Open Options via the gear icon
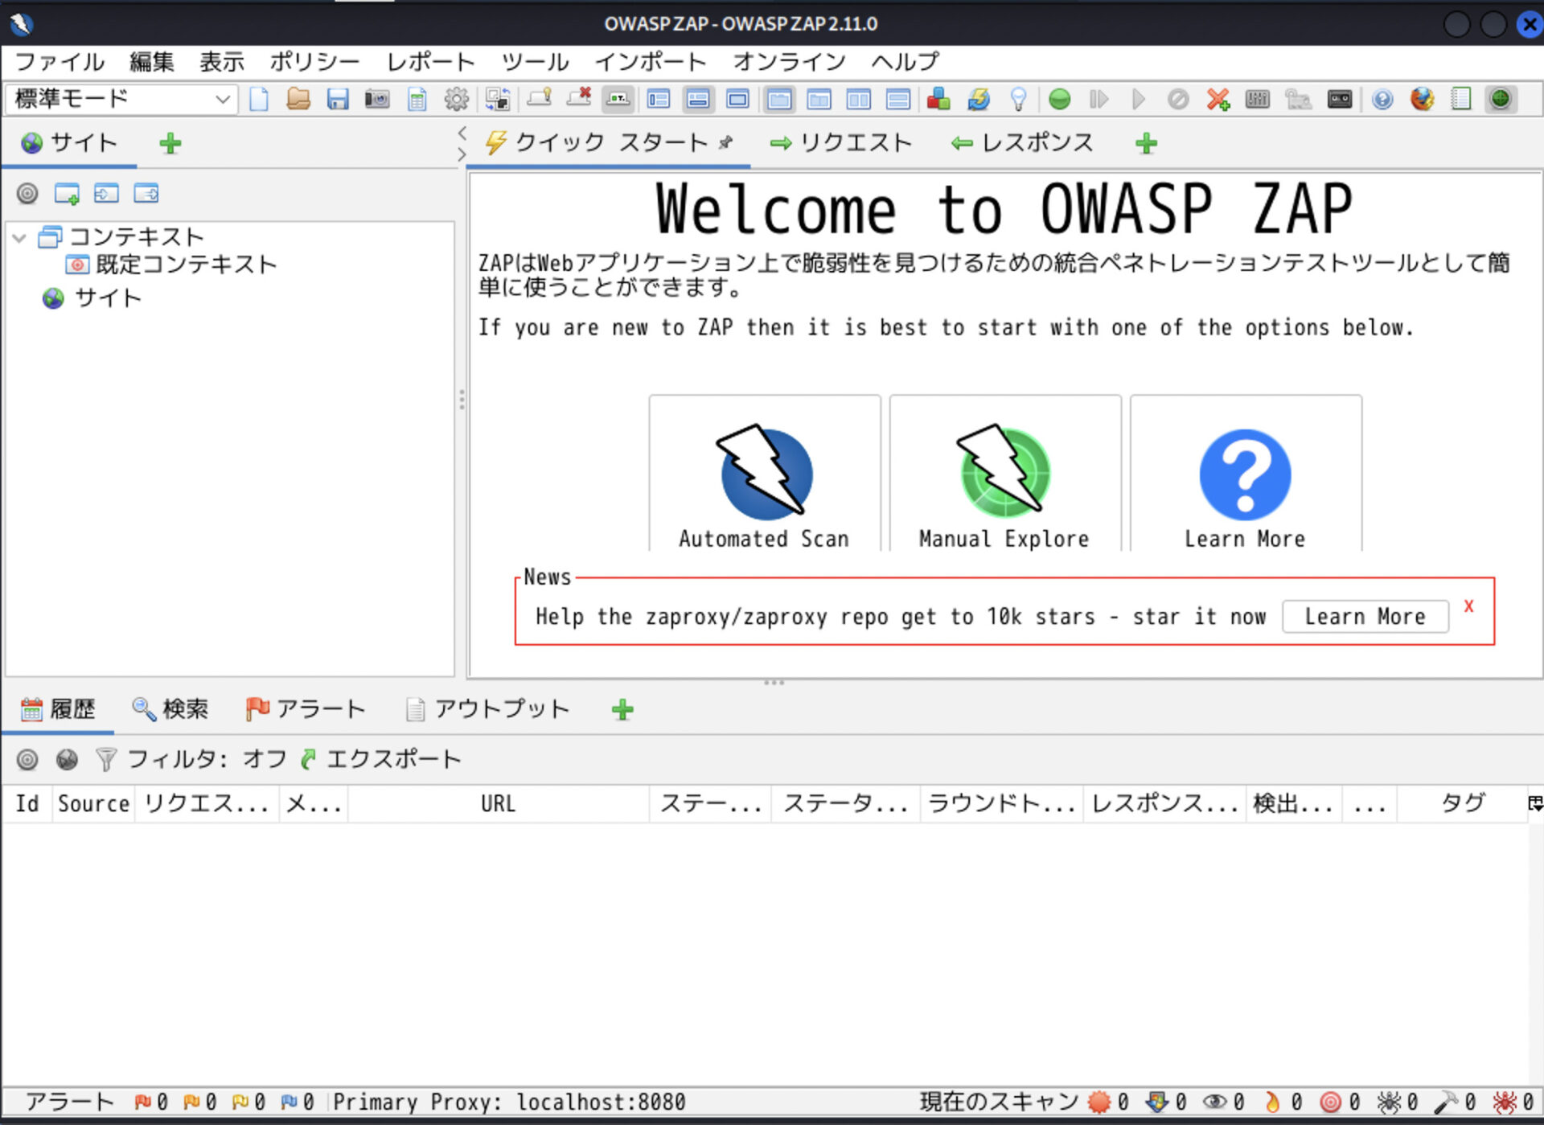The height and width of the screenshot is (1125, 1544). click(456, 99)
